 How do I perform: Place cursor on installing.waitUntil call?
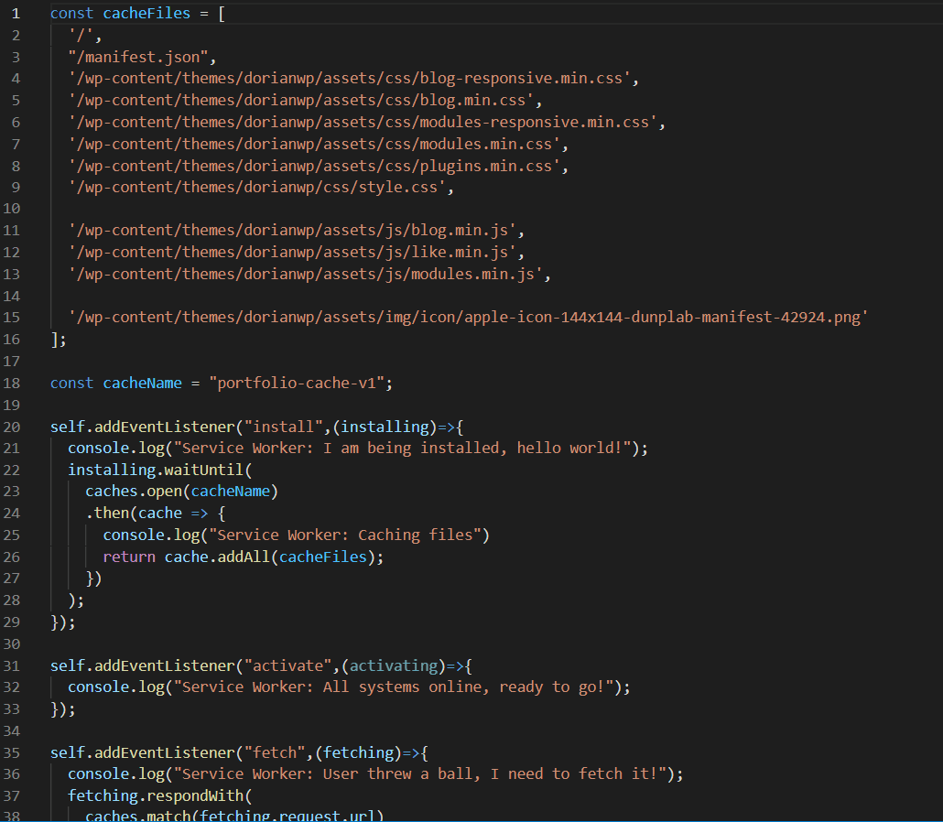coord(154,470)
